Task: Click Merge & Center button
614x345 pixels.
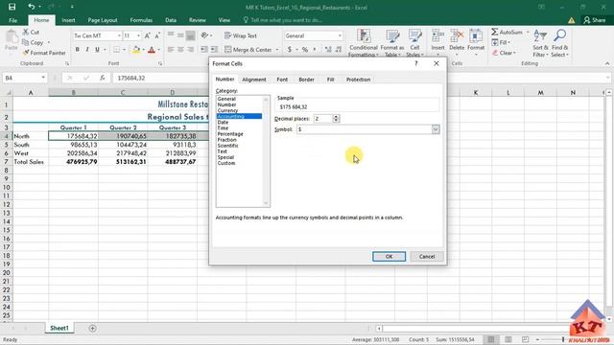Action: pos(248,50)
